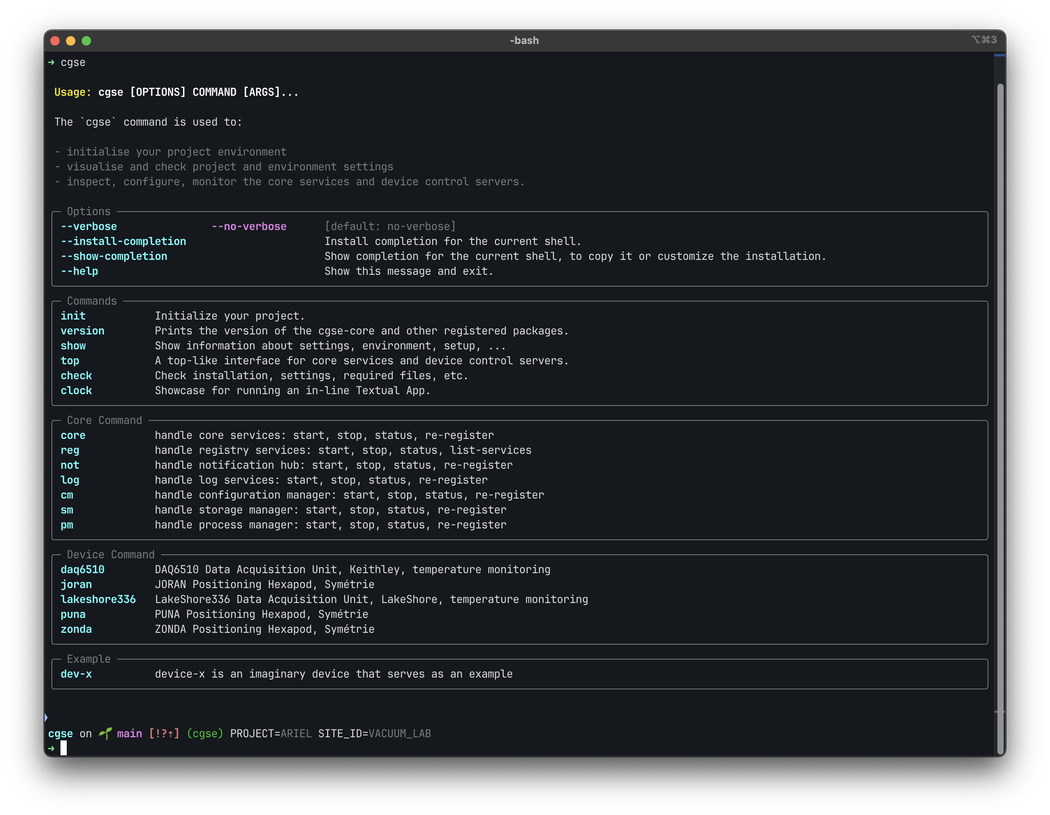The image size is (1050, 815).
Task: Collapse the Commands section box
Action: 91,301
